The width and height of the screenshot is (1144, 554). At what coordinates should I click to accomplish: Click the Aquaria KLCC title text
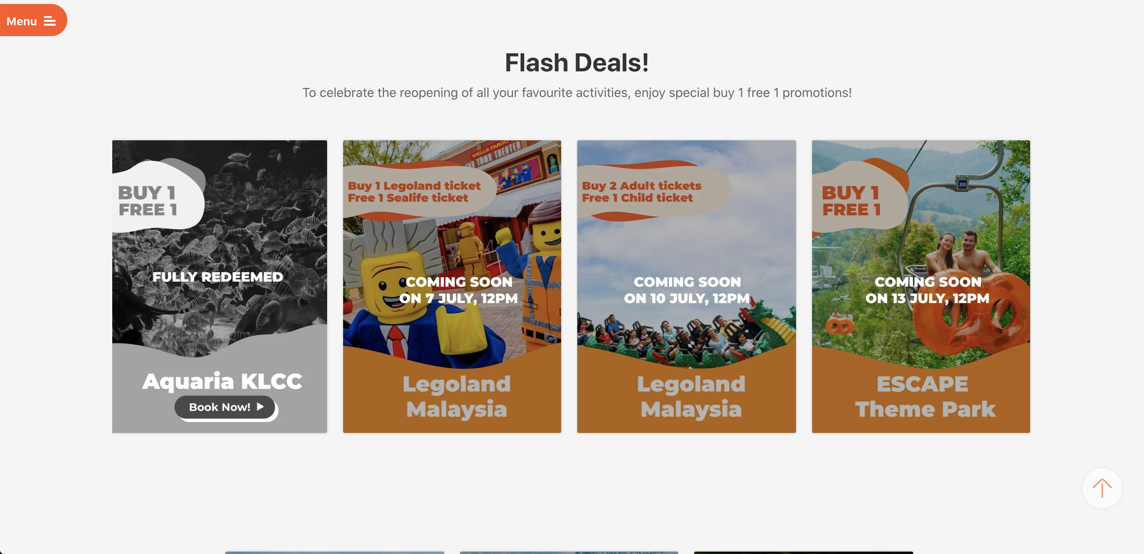(x=222, y=381)
